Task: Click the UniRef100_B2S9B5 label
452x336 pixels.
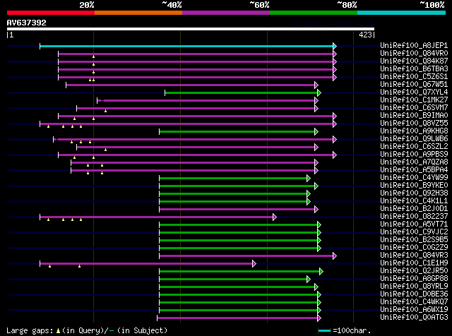Action: (414, 240)
